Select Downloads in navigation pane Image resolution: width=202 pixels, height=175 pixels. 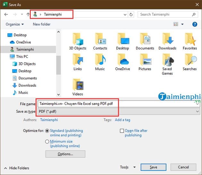(x=24, y=85)
